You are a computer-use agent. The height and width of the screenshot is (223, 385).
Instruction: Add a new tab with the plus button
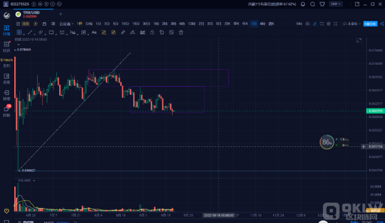60,14
